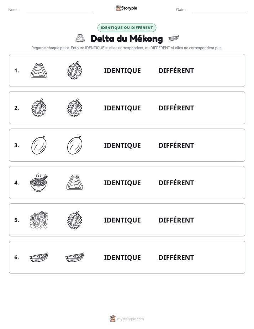Select IDENTIQUE for row 2
The width and height of the screenshot is (254, 329).
(122, 108)
